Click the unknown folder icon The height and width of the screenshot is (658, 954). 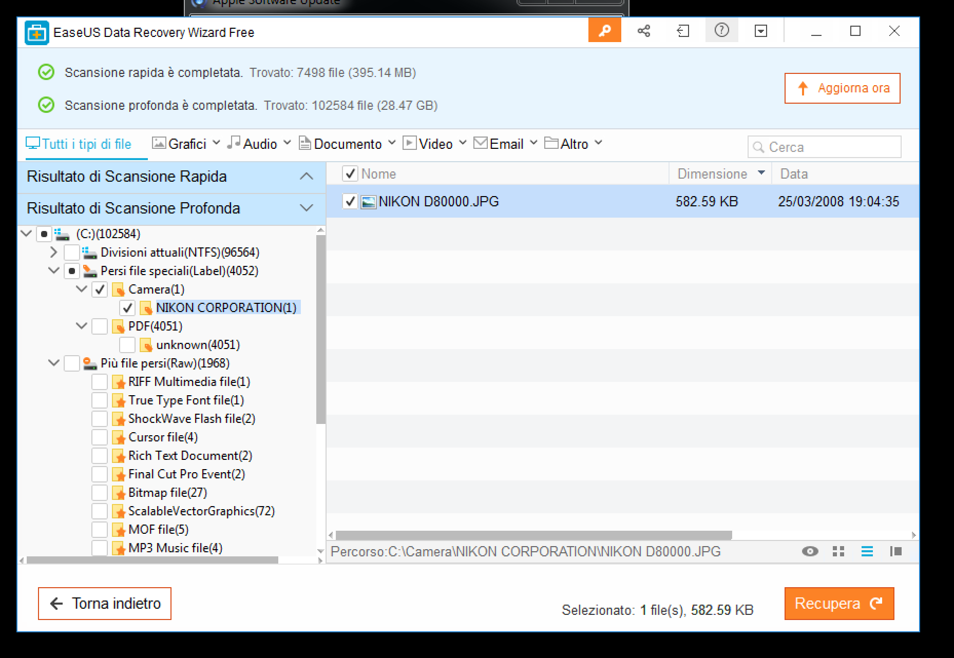[146, 345]
